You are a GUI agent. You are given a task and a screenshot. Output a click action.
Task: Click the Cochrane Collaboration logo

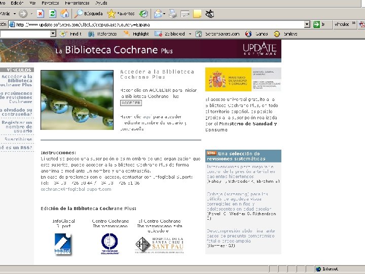(x=109, y=244)
